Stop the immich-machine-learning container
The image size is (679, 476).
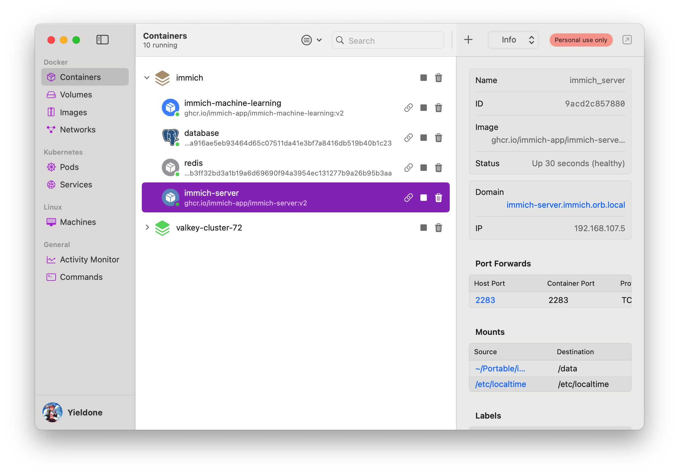tap(423, 108)
